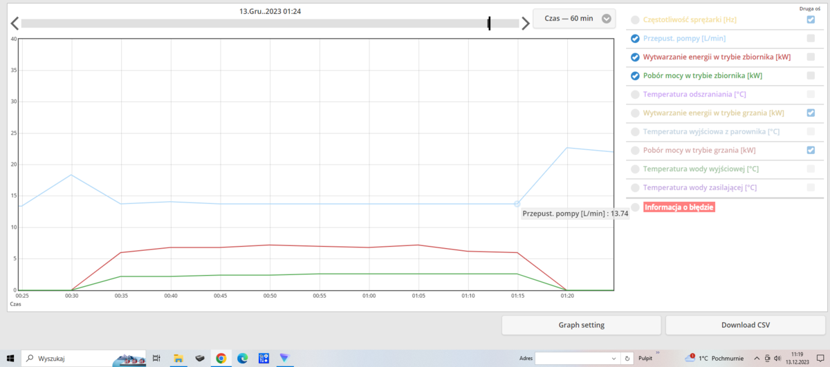Hide the Przepust. pompy [L/min] series

(x=635, y=39)
